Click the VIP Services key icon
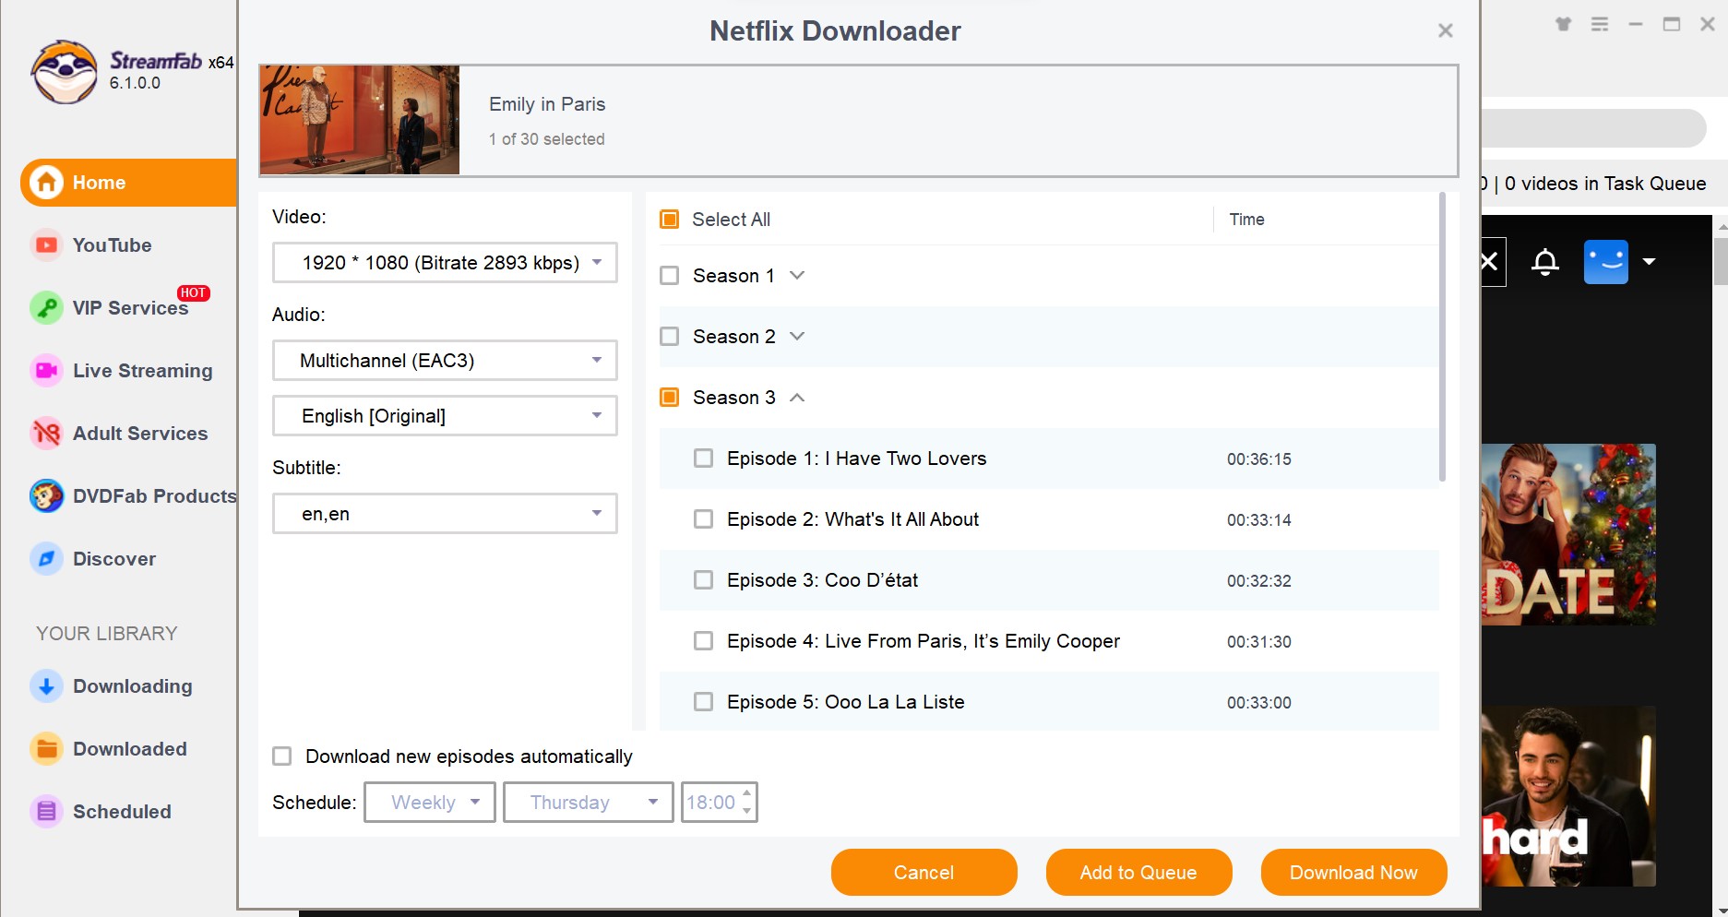The height and width of the screenshot is (917, 1728). tap(46, 308)
